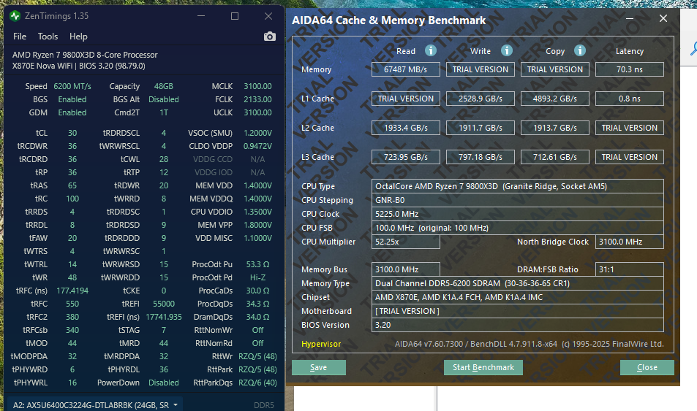
Task: Open the Help menu in ZenTimings
Action: pos(78,37)
